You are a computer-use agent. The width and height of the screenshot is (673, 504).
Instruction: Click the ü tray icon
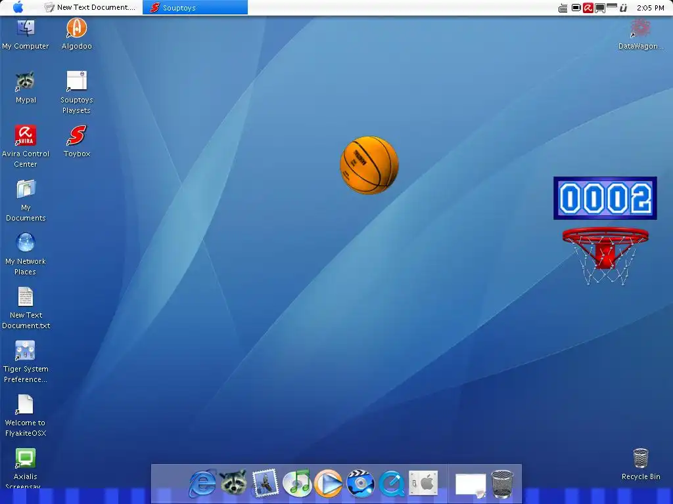tap(623, 8)
